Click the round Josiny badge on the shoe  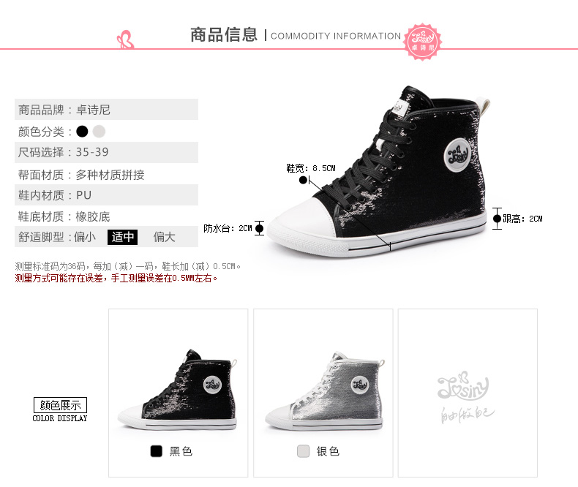click(x=457, y=155)
